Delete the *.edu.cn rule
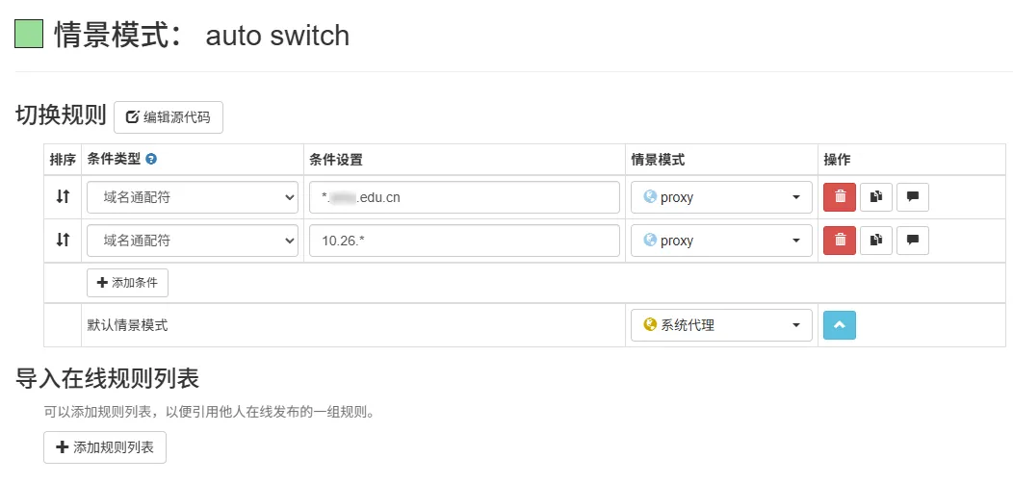 tap(840, 197)
